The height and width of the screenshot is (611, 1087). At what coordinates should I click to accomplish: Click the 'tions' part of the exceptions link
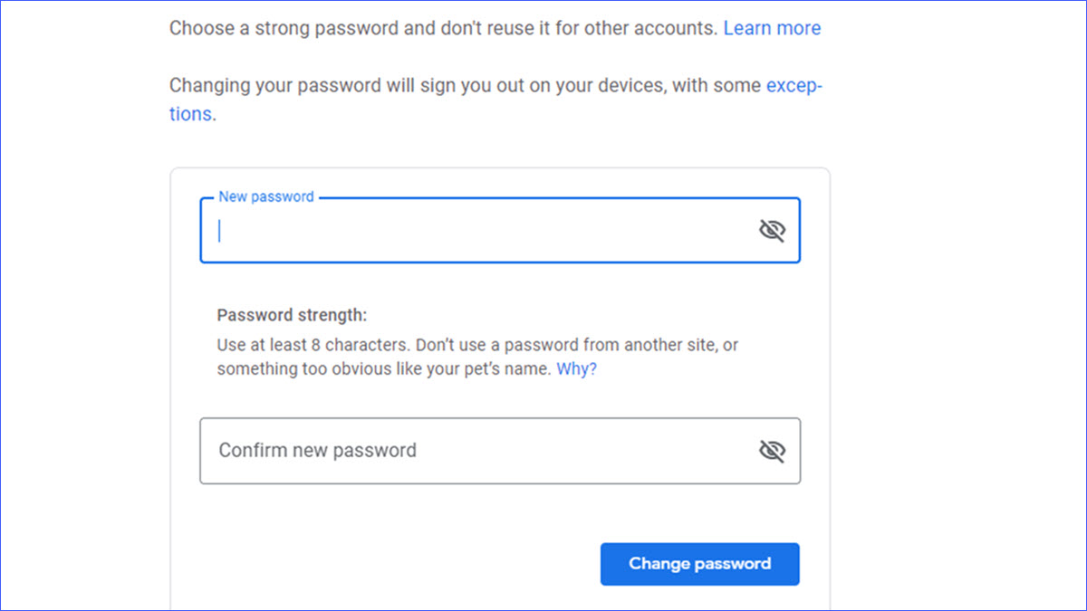[x=190, y=115]
